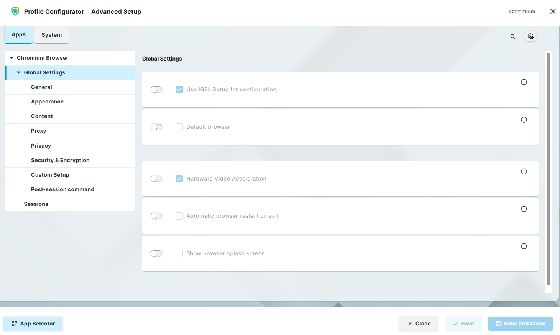Image resolution: width=560 pixels, height=335 pixels.
Task: Open the Security & Encryption section
Action: tap(60, 160)
